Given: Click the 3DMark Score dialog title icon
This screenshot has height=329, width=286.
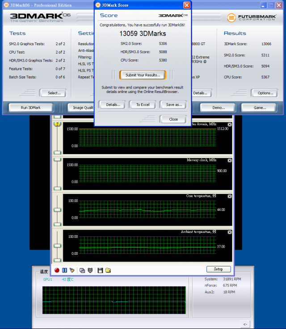Looking at the screenshot, I should click(x=98, y=5).
